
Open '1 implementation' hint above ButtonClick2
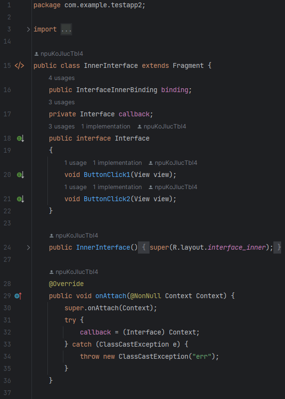point(118,187)
